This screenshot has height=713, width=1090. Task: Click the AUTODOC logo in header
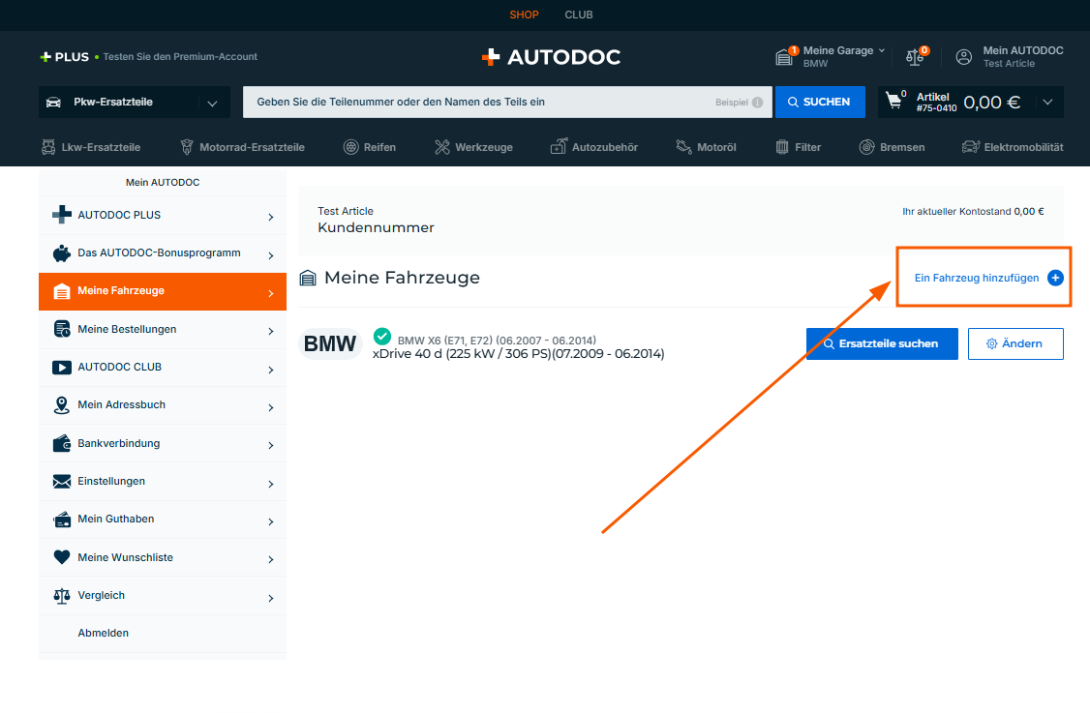coord(551,57)
